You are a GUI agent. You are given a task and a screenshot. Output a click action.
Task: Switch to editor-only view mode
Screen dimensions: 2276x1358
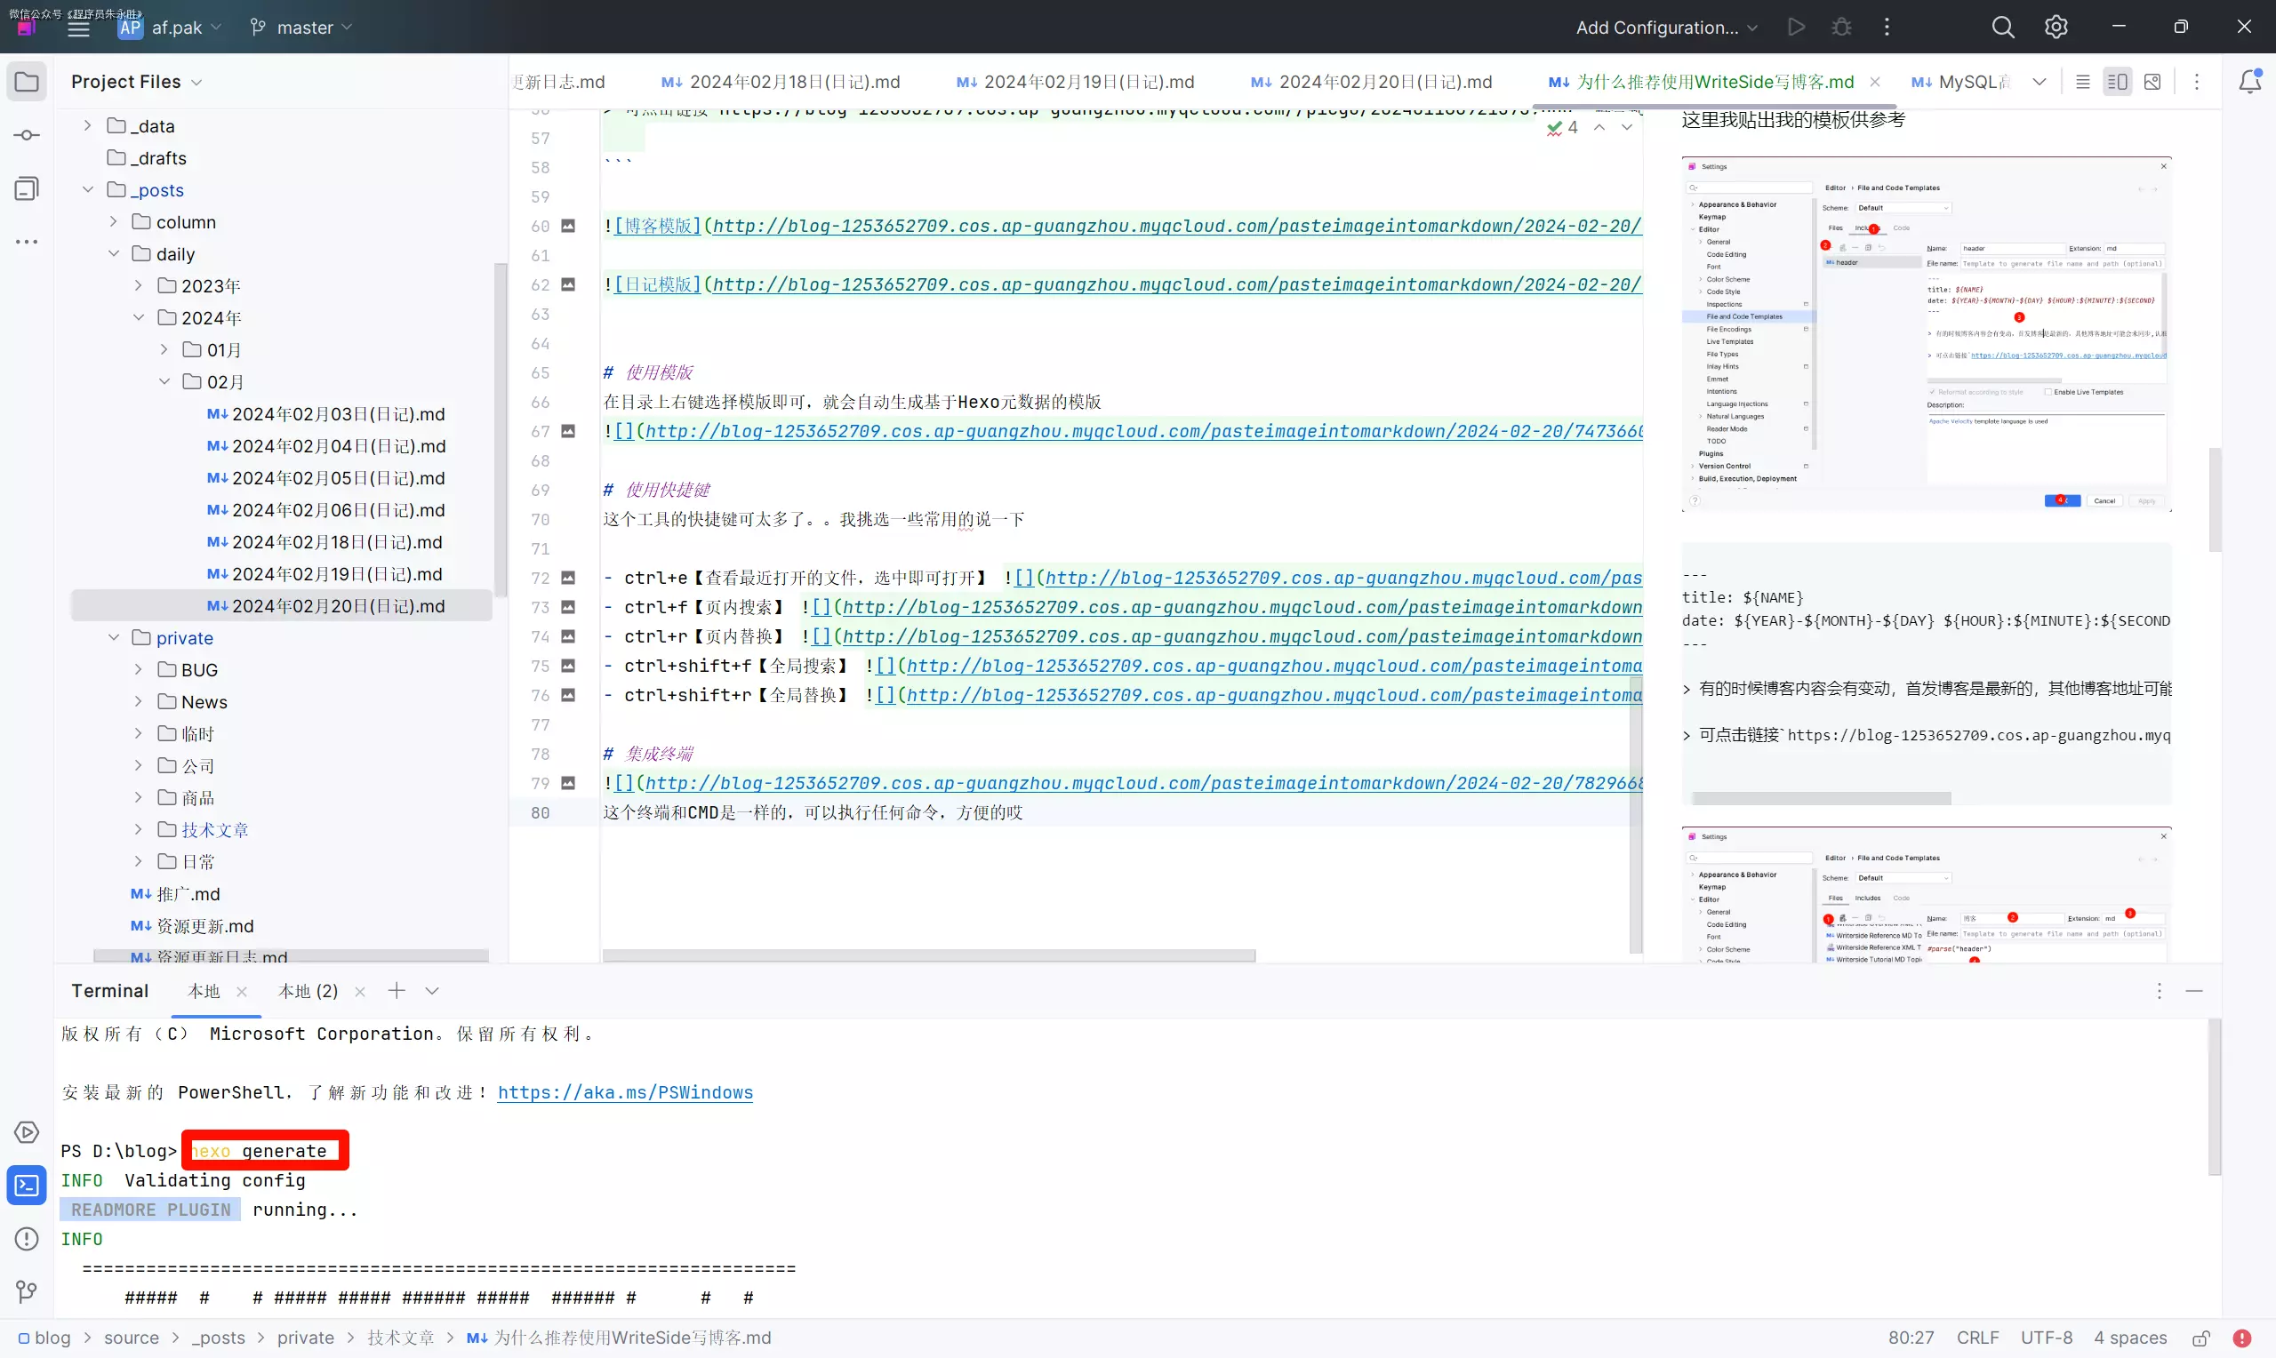[2082, 82]
